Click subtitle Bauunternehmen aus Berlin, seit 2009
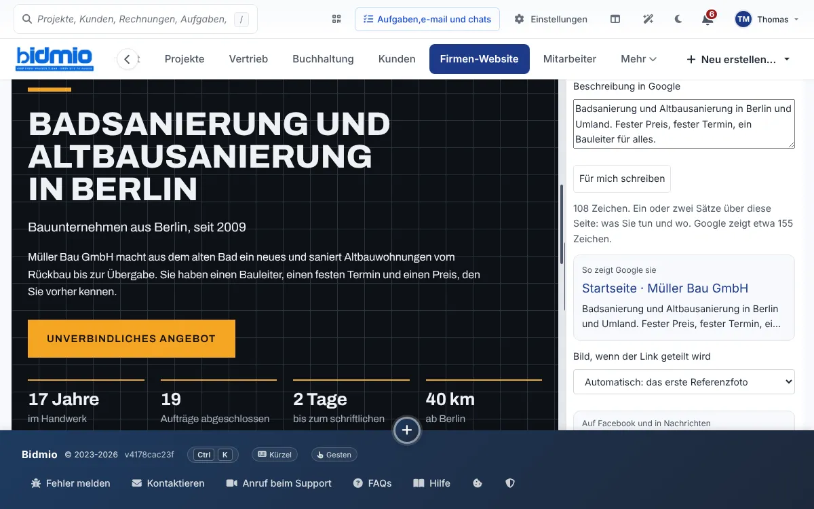The image size is (814, 509). tap(137, 227)
